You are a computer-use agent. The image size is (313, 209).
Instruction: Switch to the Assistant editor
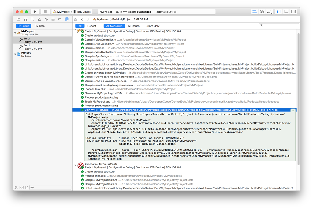point(262,12)
